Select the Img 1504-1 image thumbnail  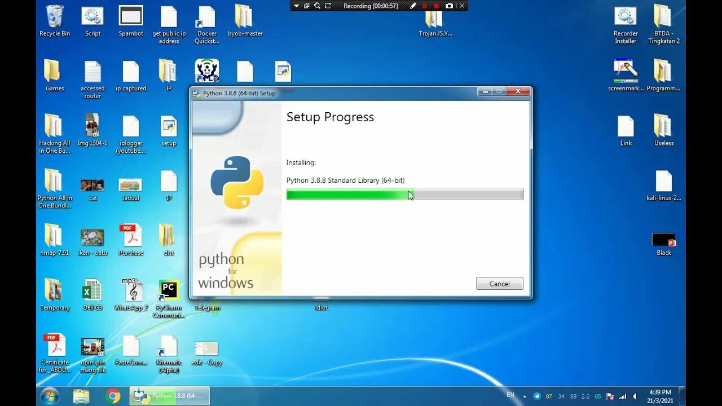(x=93, y=130)
